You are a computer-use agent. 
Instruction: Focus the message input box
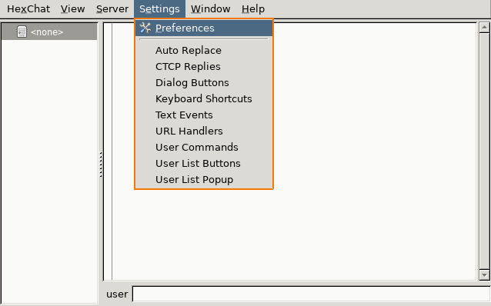click(312, 294)
